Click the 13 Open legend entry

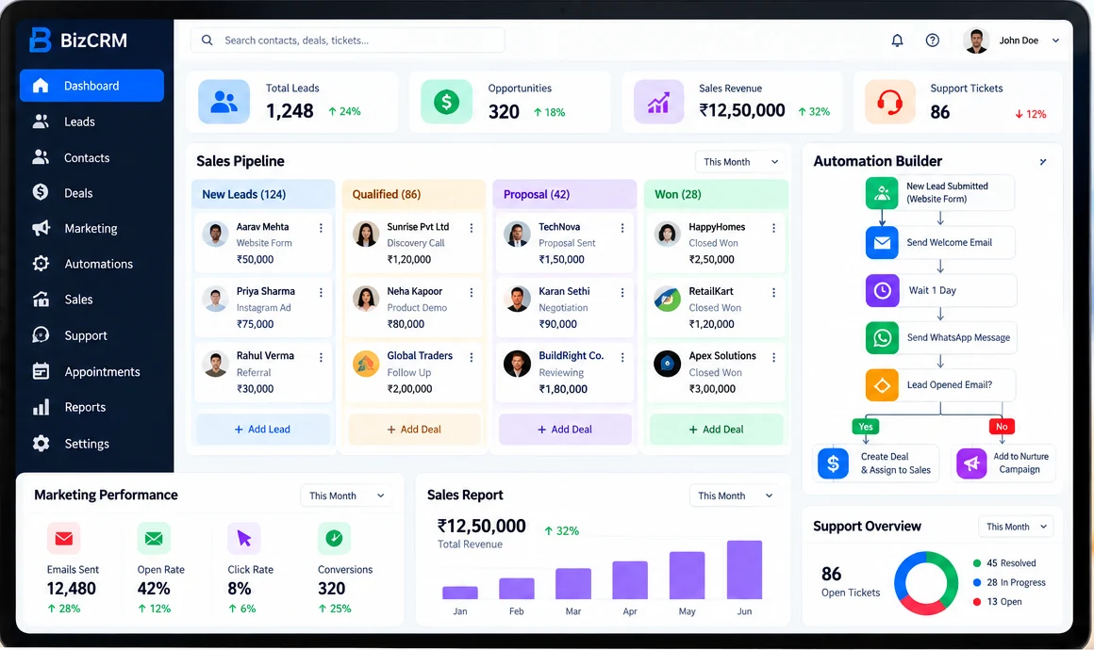point(997,602)
